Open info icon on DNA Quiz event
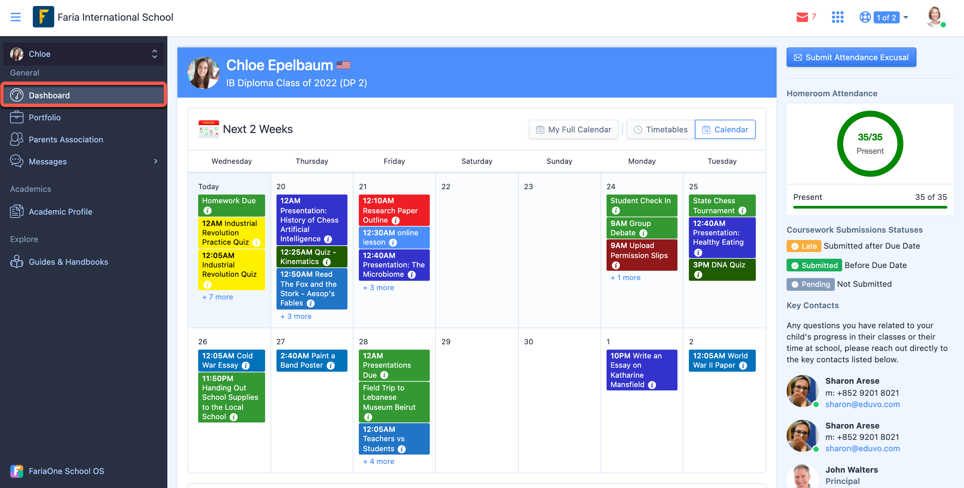Viewport: 964px width, 488px height. [x=698, y=275]
